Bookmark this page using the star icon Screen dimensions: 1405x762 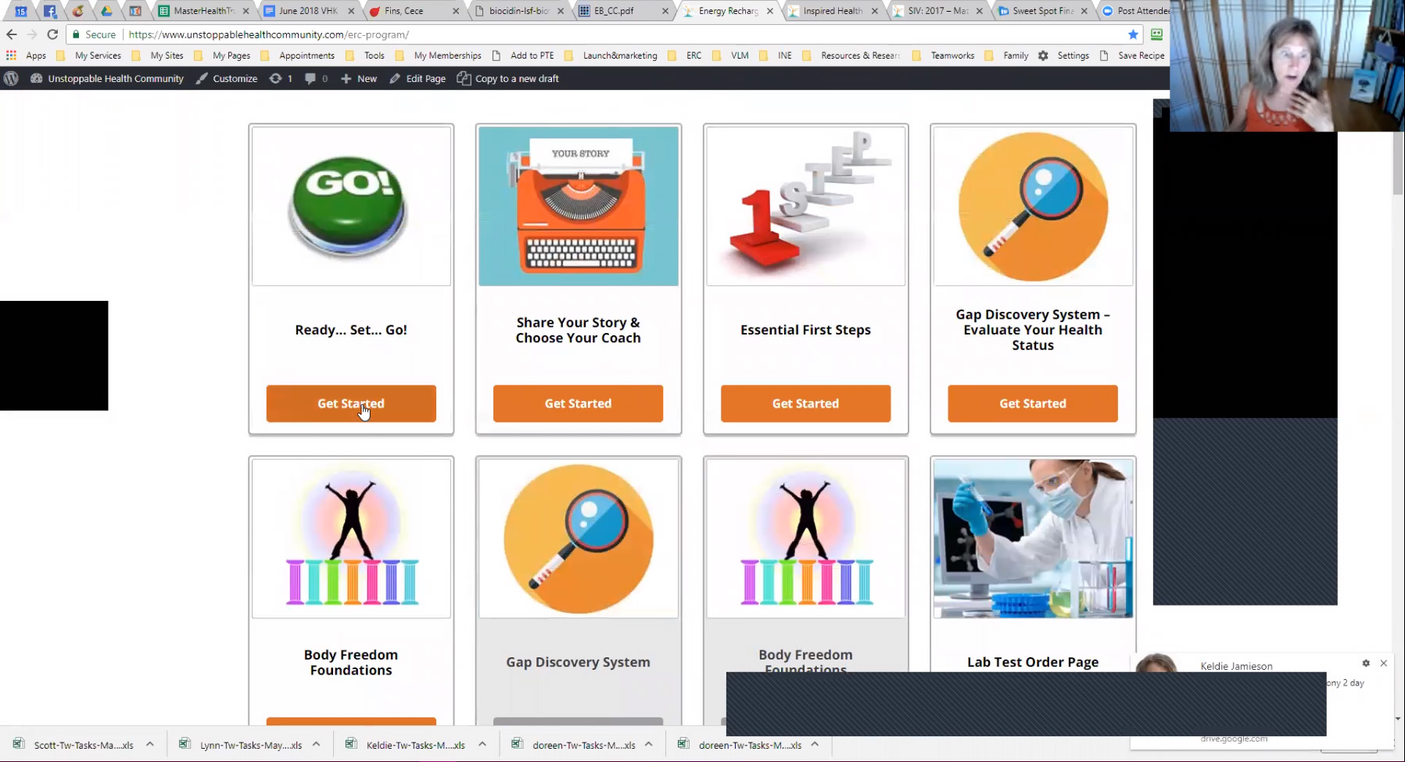(1133, 34)
